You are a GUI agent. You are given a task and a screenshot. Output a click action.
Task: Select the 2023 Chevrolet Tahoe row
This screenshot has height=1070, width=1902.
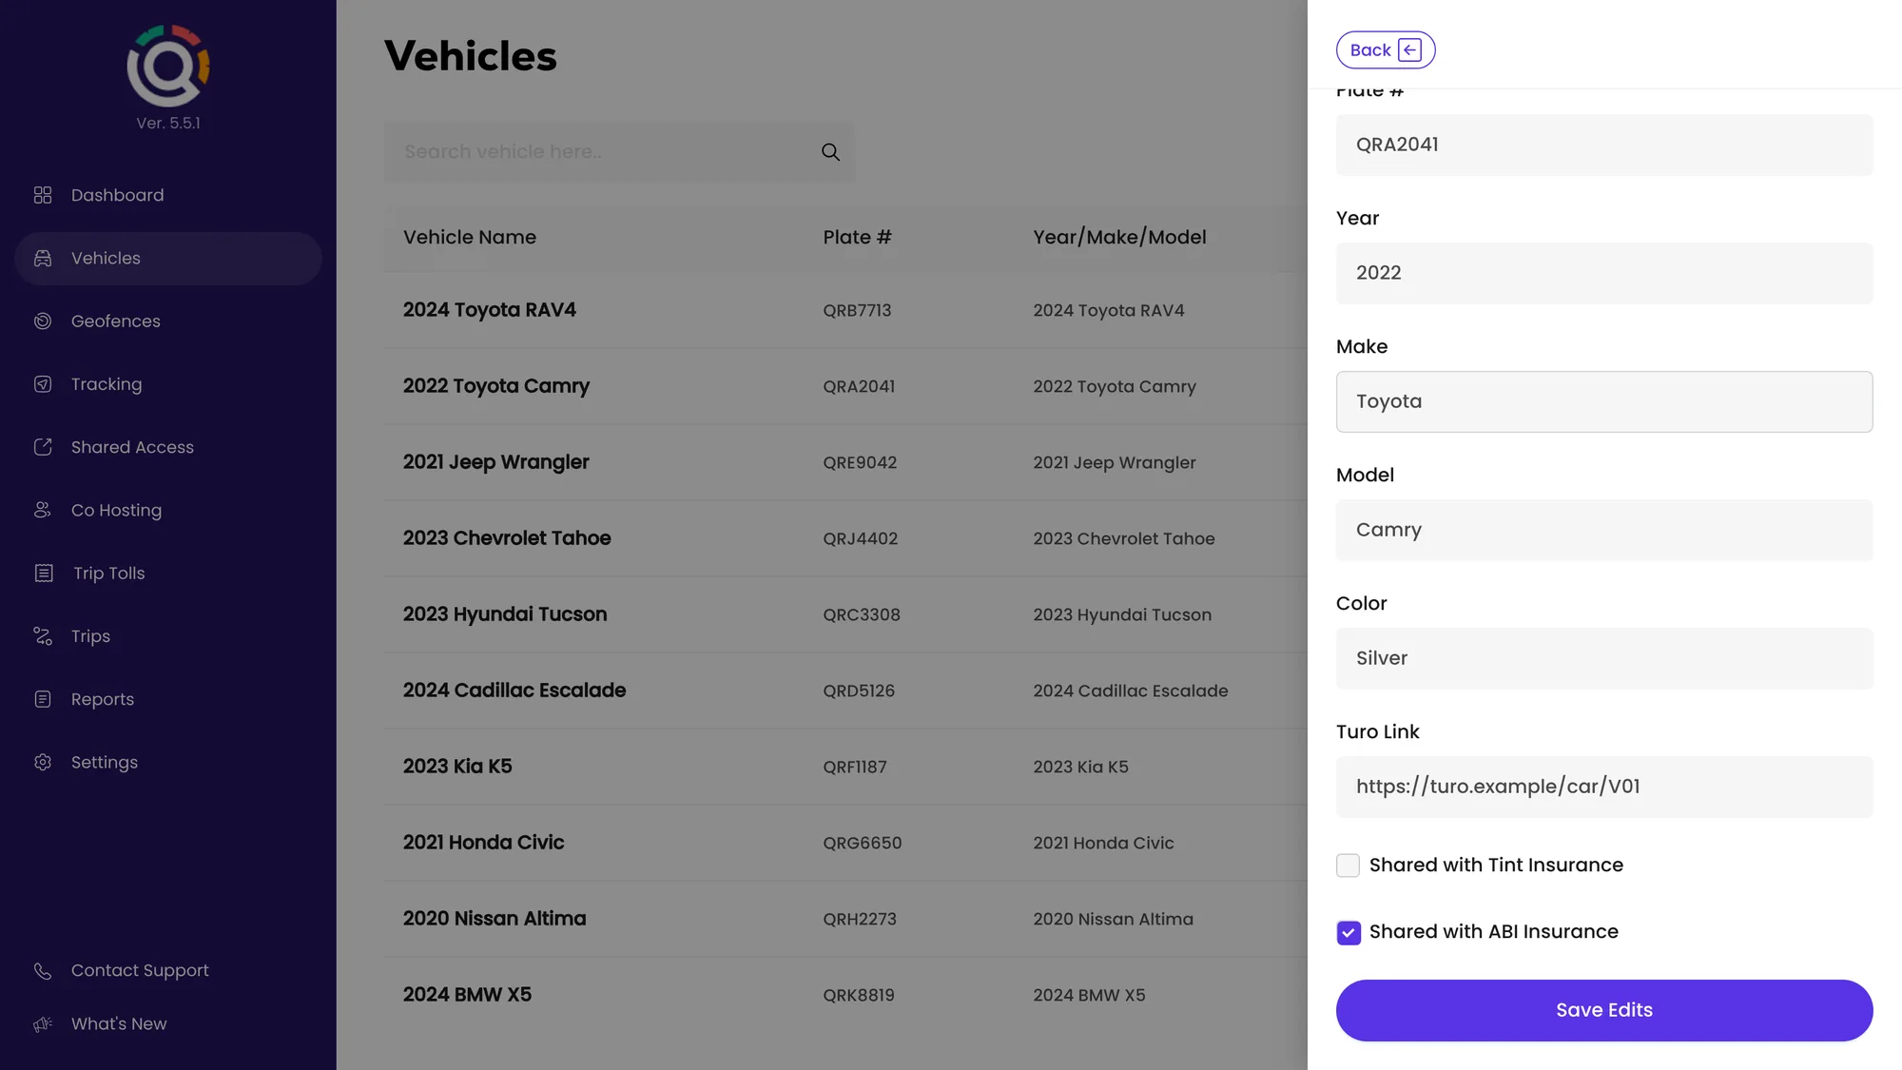tap(845, 538)
